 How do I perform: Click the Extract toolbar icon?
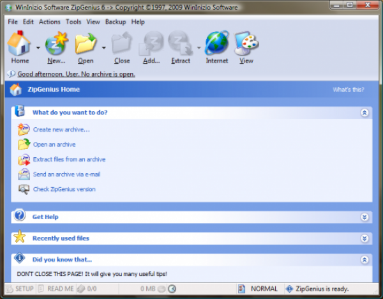tap(181, 43)
